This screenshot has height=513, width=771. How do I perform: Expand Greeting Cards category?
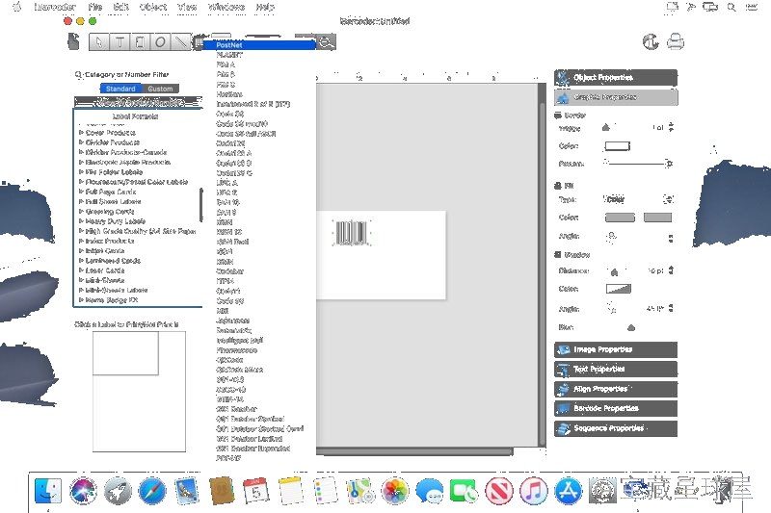coord(81,212)
